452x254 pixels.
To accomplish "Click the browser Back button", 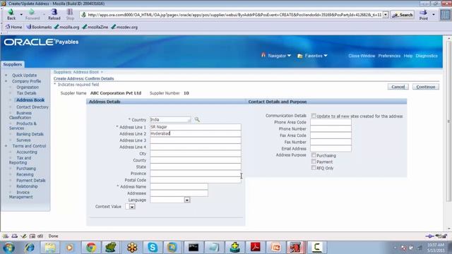I will pyautogui.click(x=11, y=14).
